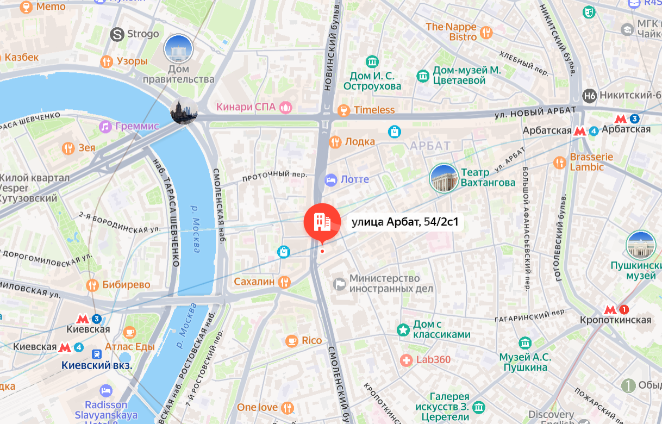Open the Пушкинский музей photo marker
Image resolution: width=662 pixels, height=424 pixels.
(640, 245)
